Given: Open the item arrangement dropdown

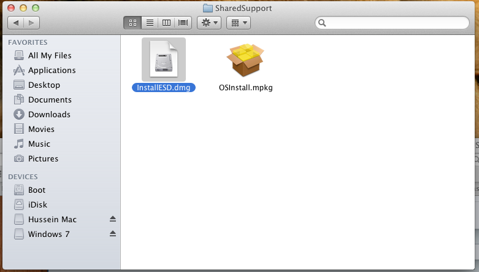Looking at the screenshot, I should 239,23.
